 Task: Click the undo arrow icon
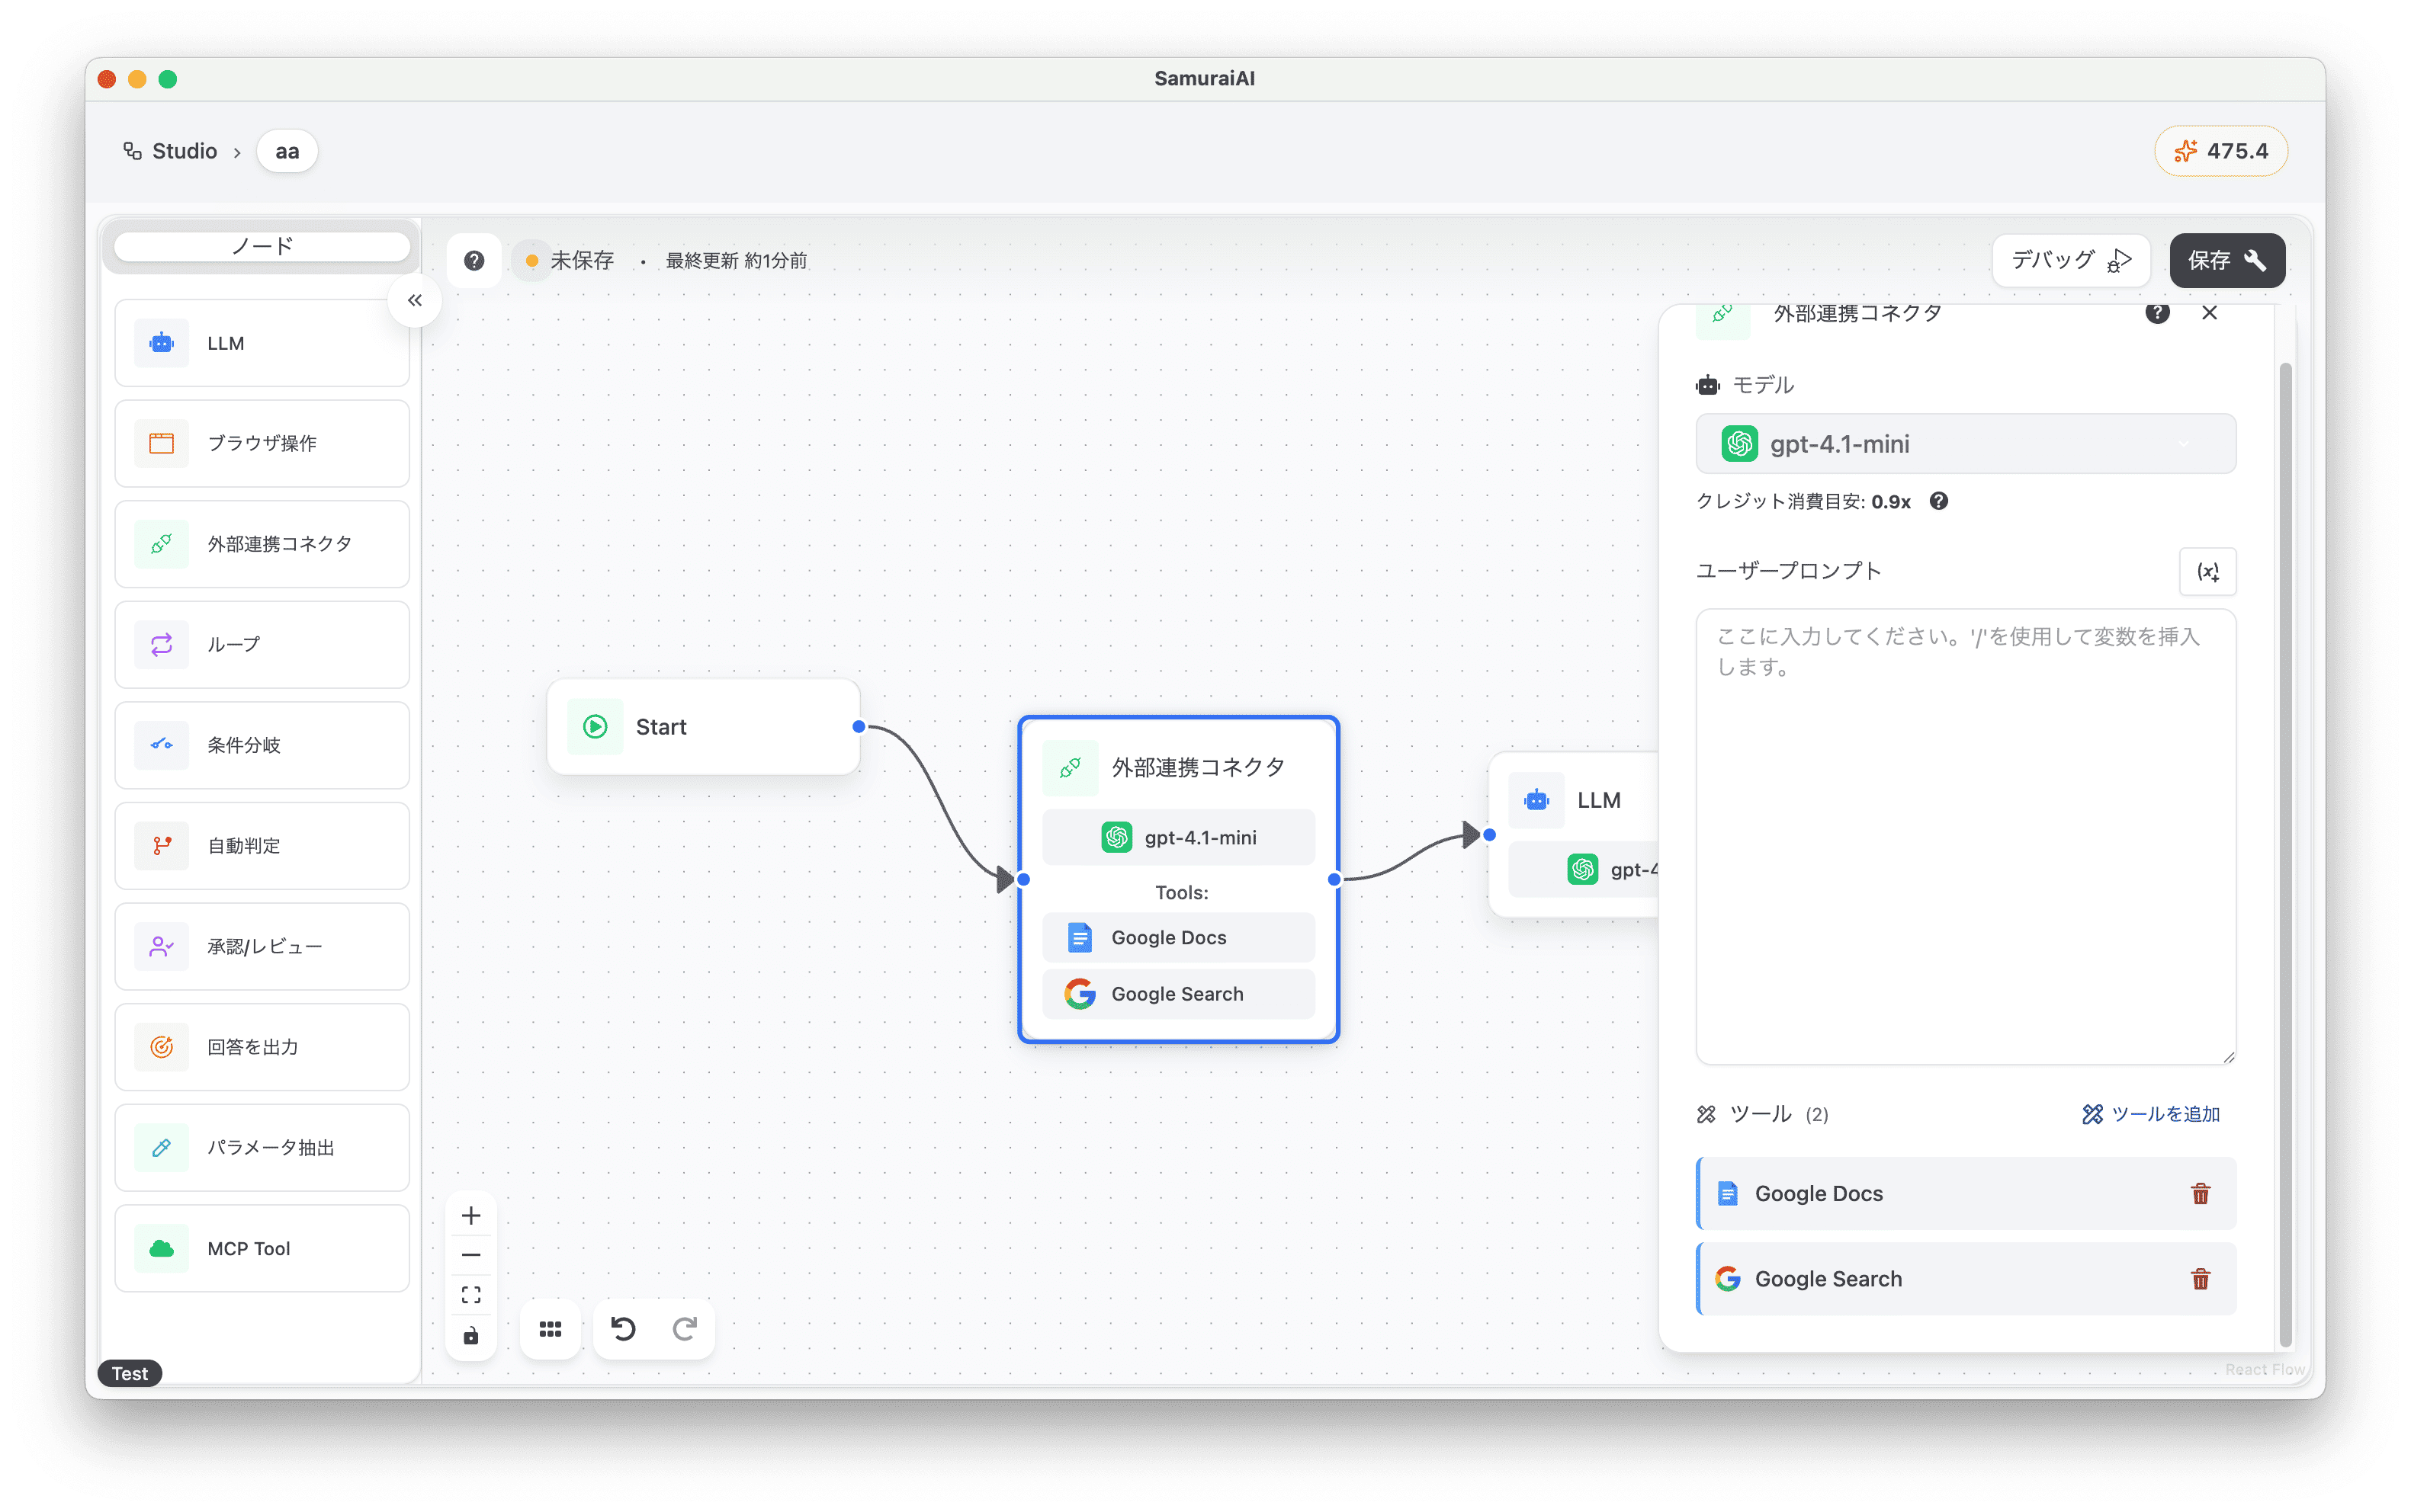pos(623,1329)
